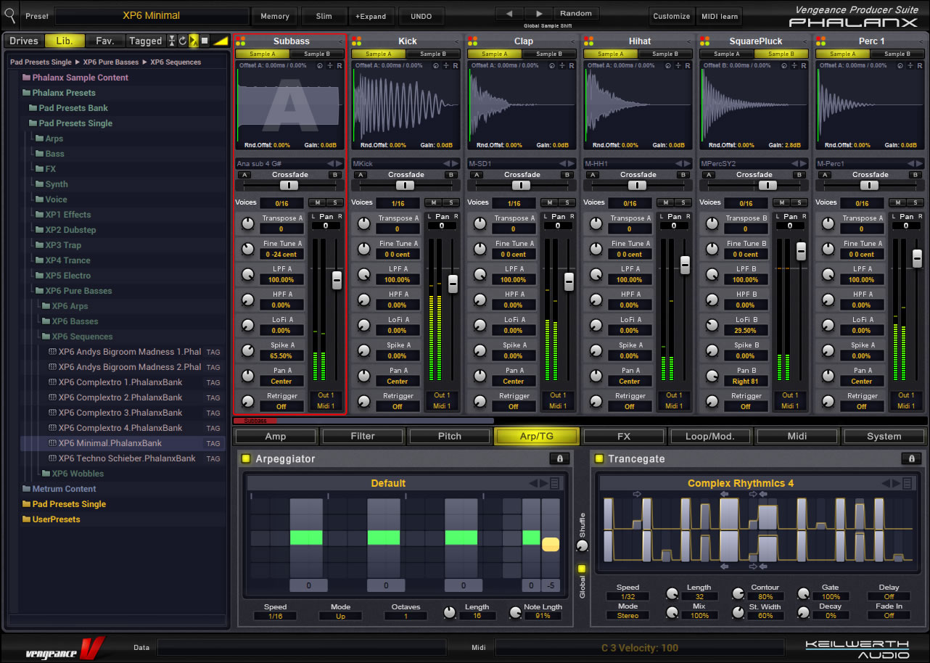Image resolution: width=930 pixels, height=663 pixels.
Task: Mute the Kick channel with its M button
Action: (x=435, y=202)
